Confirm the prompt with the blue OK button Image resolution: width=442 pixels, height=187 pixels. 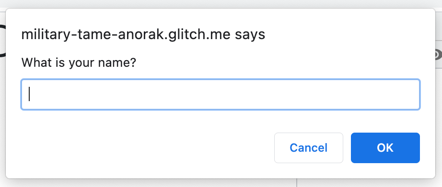pyautogui.click(x=385, y=148)
